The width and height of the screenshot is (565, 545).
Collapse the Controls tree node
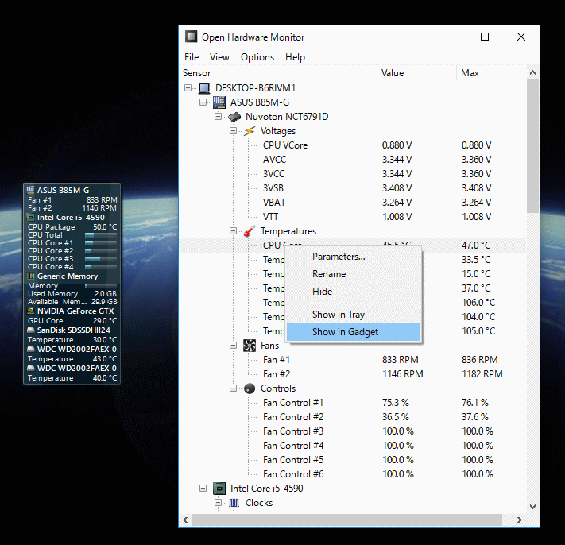(234, 388)
